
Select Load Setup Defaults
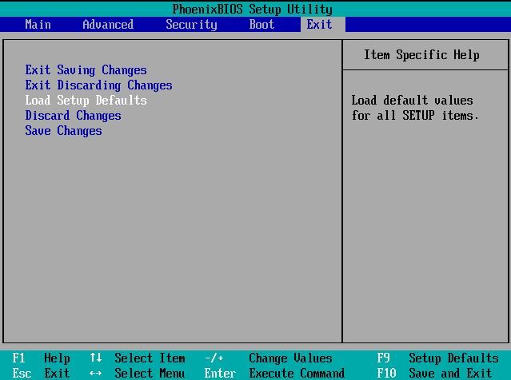click(x=86, y=101)
